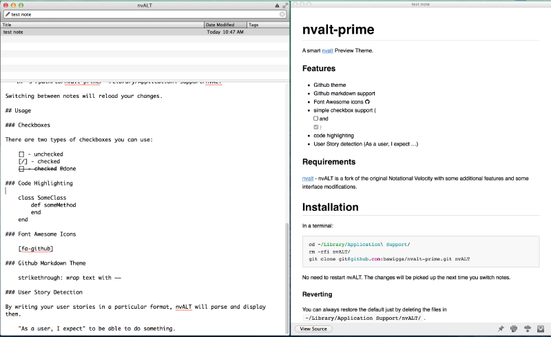
Task: Click the 'User Story detection' bullet
Action: click(x=366, y=144)
